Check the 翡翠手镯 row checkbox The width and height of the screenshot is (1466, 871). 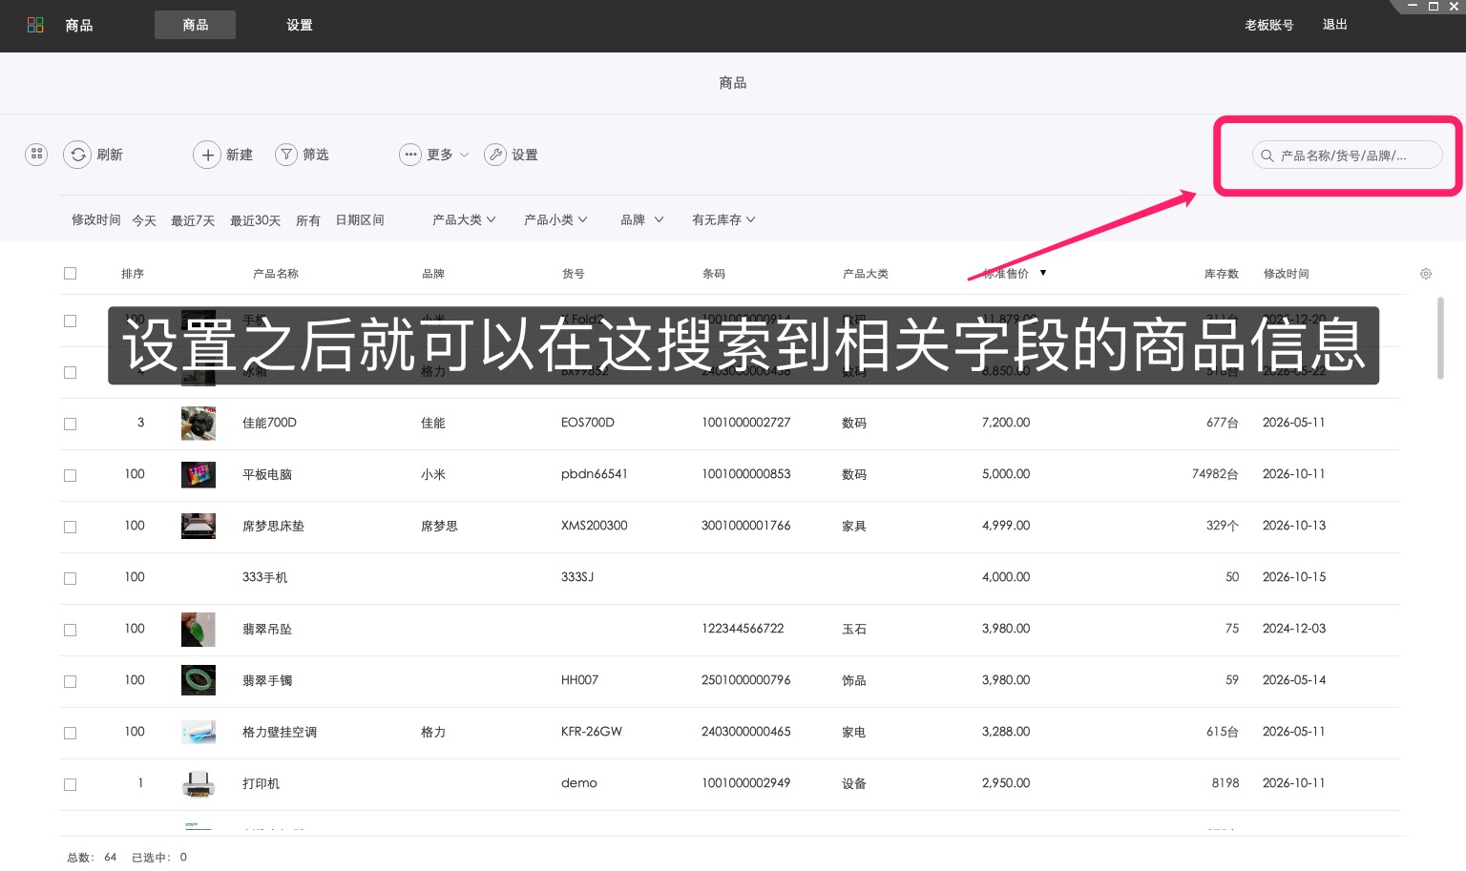[x=70, y=681]
